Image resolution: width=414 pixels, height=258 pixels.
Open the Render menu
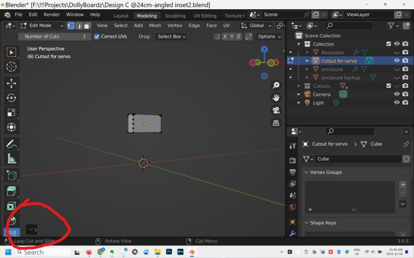pos(52,14)
